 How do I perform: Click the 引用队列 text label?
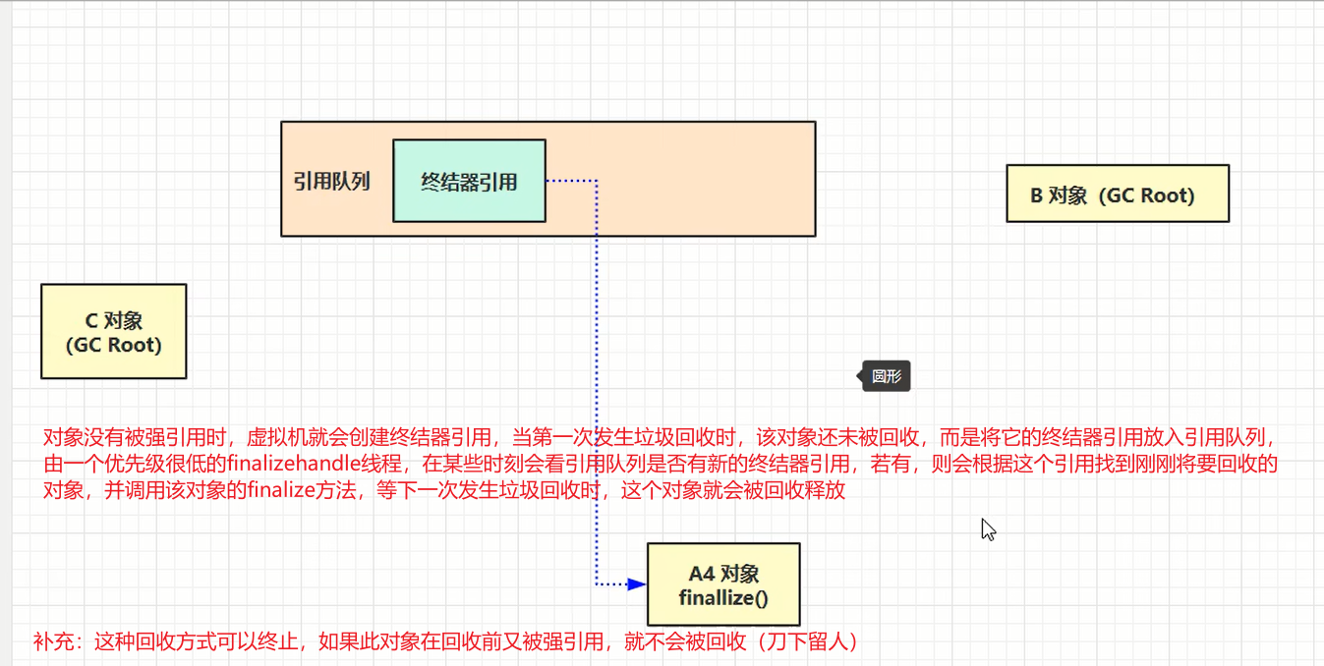coord(331,181)
